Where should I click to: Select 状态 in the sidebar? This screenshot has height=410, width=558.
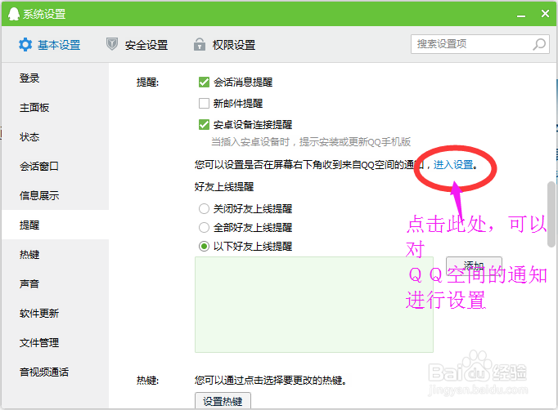[x=55, y=137]
